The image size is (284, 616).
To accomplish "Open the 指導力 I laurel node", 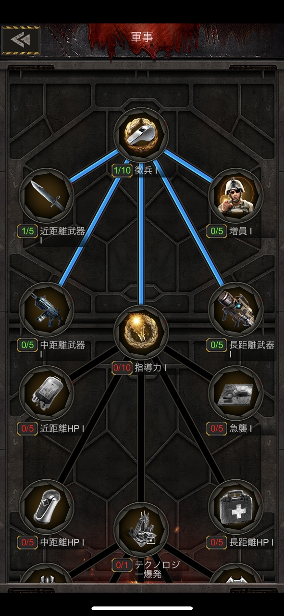I will point(141,333).
